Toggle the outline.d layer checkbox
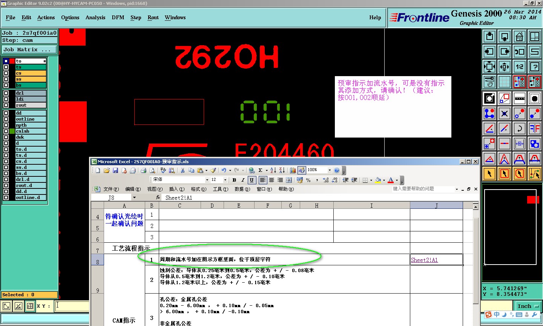This screenshot has height=326, width=543. click(6, 197)
